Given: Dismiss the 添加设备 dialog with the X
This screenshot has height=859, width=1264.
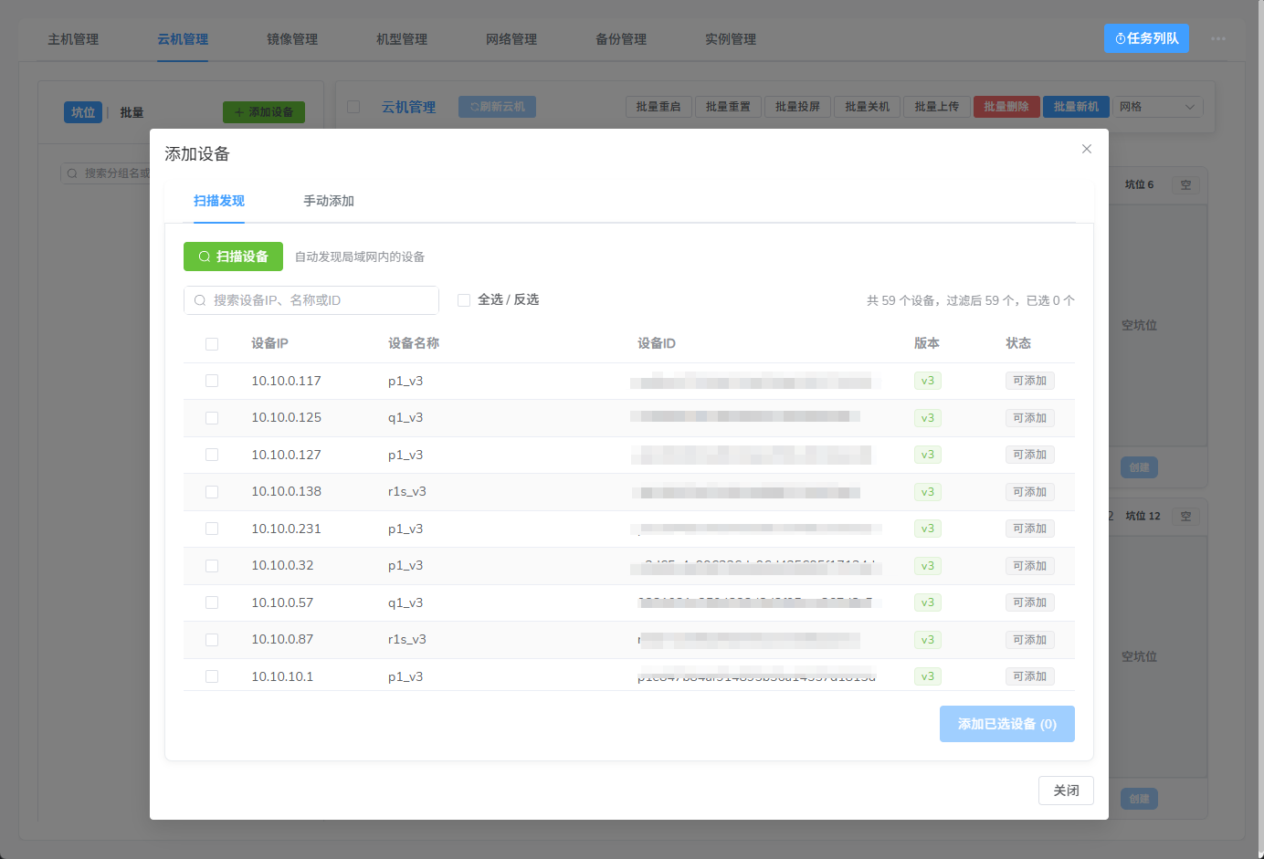Looking at the screenshot, I should pyautogui.click(x=1086, y=148).
